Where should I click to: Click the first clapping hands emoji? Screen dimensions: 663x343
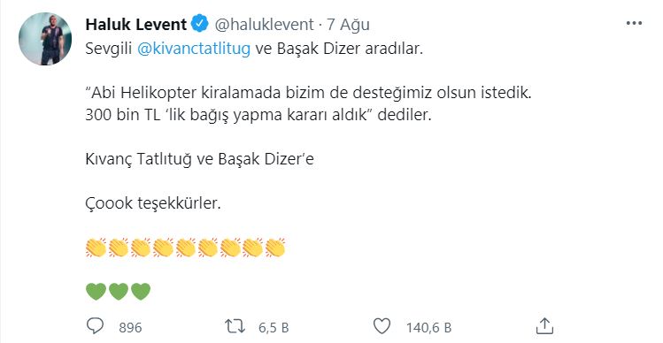click(x=96, y=248)
